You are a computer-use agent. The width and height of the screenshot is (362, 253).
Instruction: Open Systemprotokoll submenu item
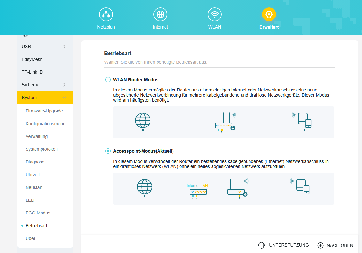click(x=41, y=149)
